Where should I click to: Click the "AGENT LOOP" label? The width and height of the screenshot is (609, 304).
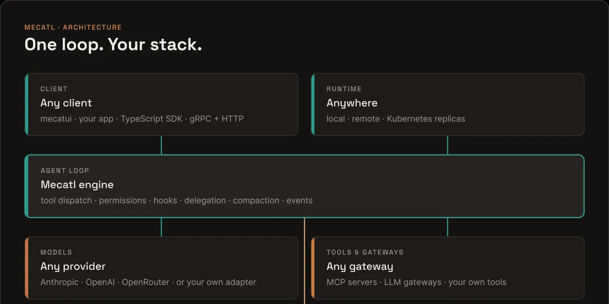tap(65, 171)
